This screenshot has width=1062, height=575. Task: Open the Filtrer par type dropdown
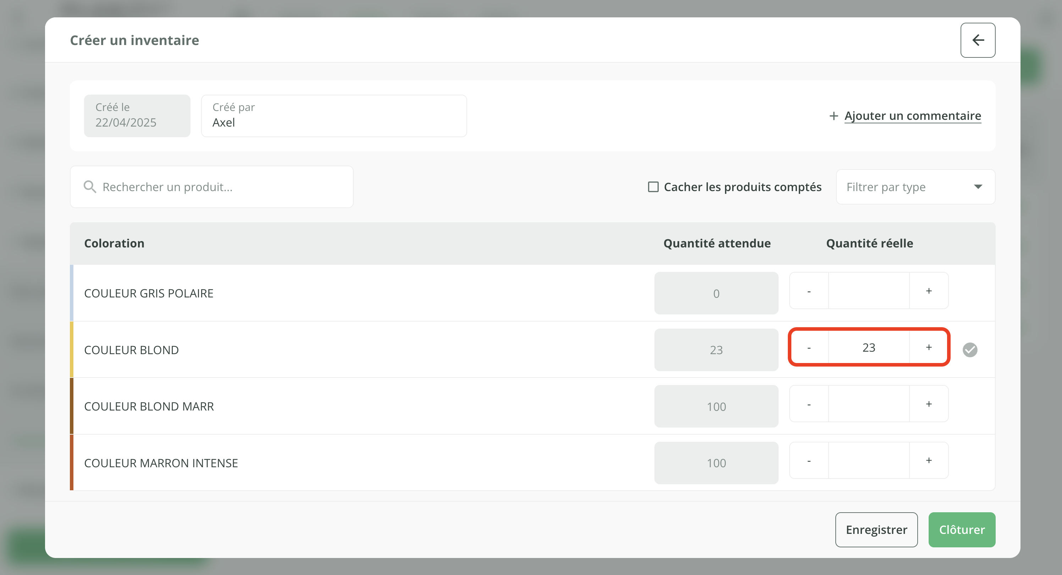pyautogui.click(x=915, y=187)
